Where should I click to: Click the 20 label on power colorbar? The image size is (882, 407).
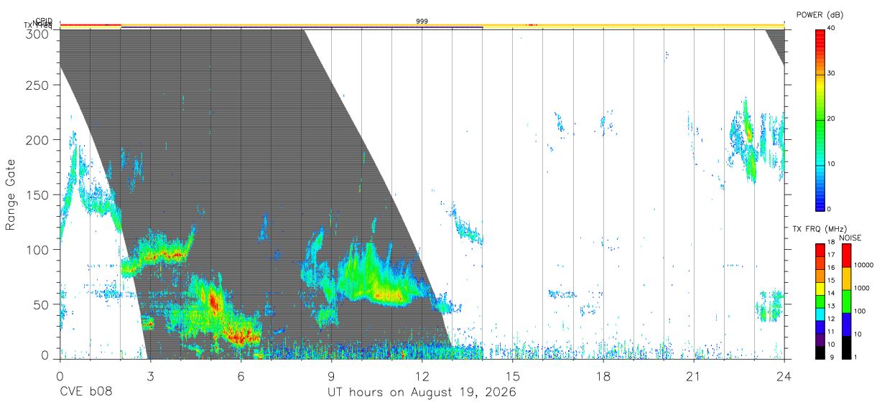pos(832,119)
